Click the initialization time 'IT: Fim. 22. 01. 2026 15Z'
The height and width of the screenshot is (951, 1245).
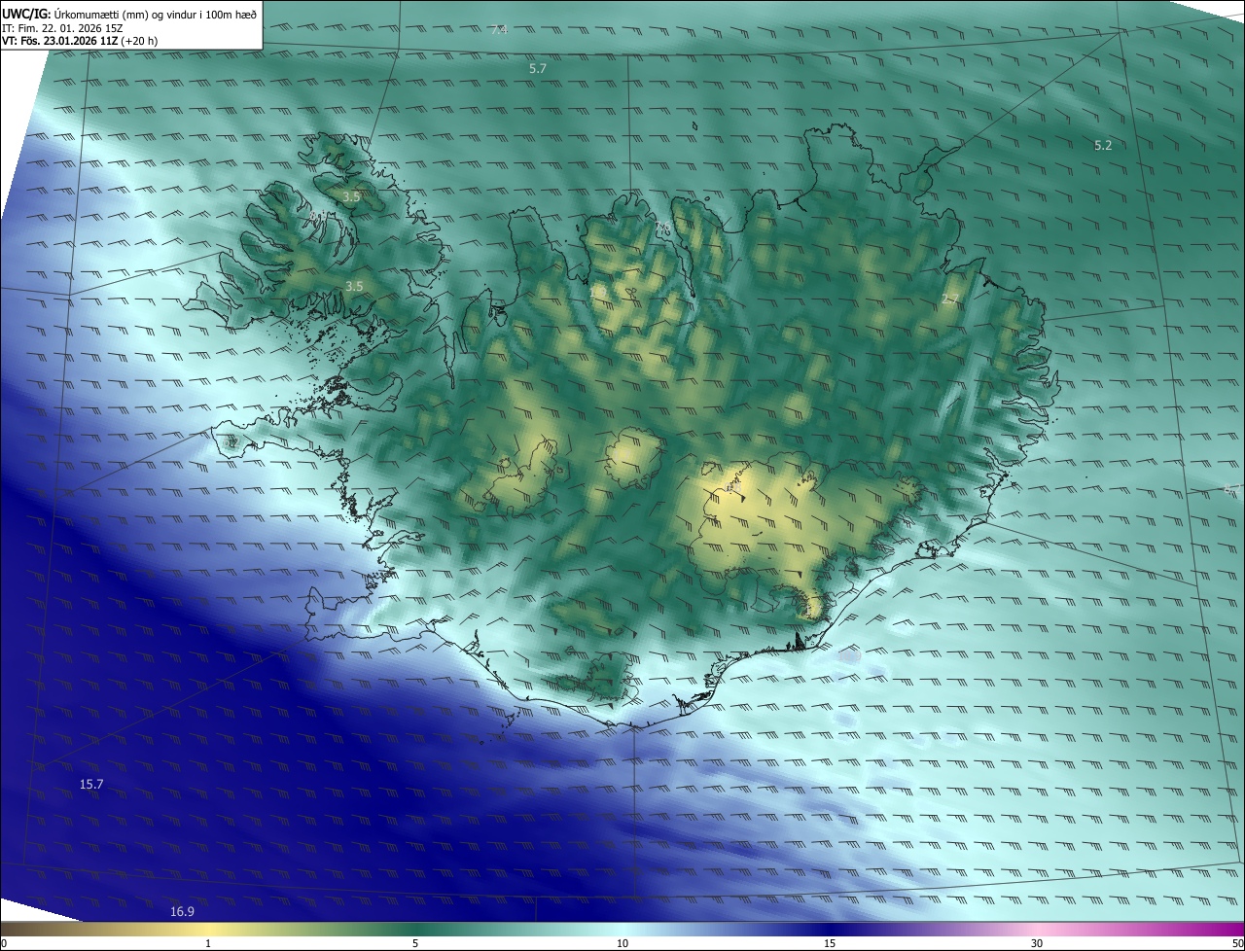coord(62,27)
